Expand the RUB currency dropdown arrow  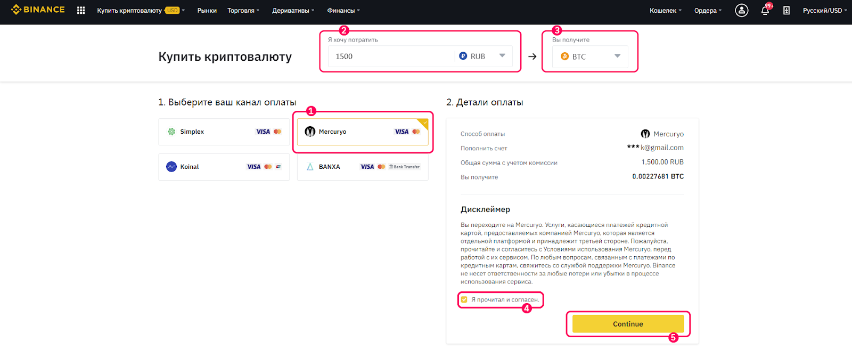point(502,55)
